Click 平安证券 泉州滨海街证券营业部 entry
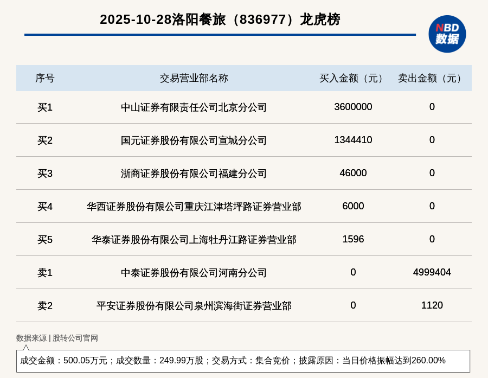488x378 pixels. pos(194,306)
